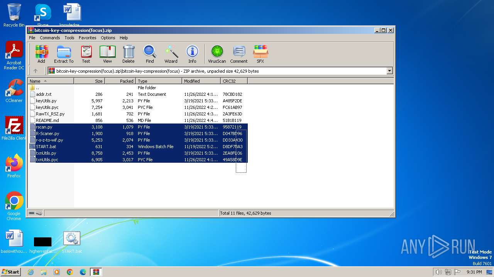Click the Windows Start button
Image resolution: width=494 pixels, height=277 pixels.
tap(11, 272)
